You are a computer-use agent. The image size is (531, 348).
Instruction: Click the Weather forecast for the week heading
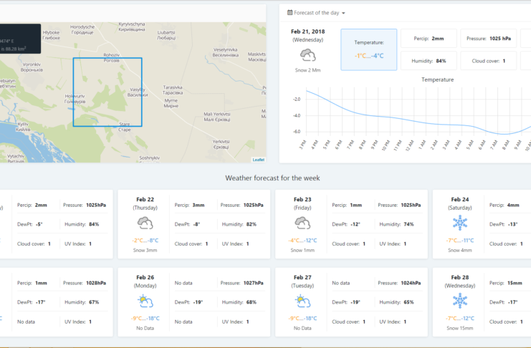click(272, 178)
